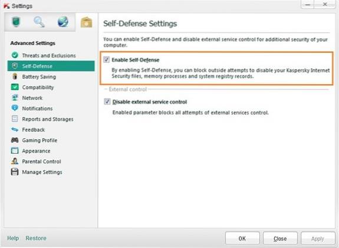The height and width of the screenshot is (248, 339).
Task: Open the Protection shield tab
Action: pos(16,22)
